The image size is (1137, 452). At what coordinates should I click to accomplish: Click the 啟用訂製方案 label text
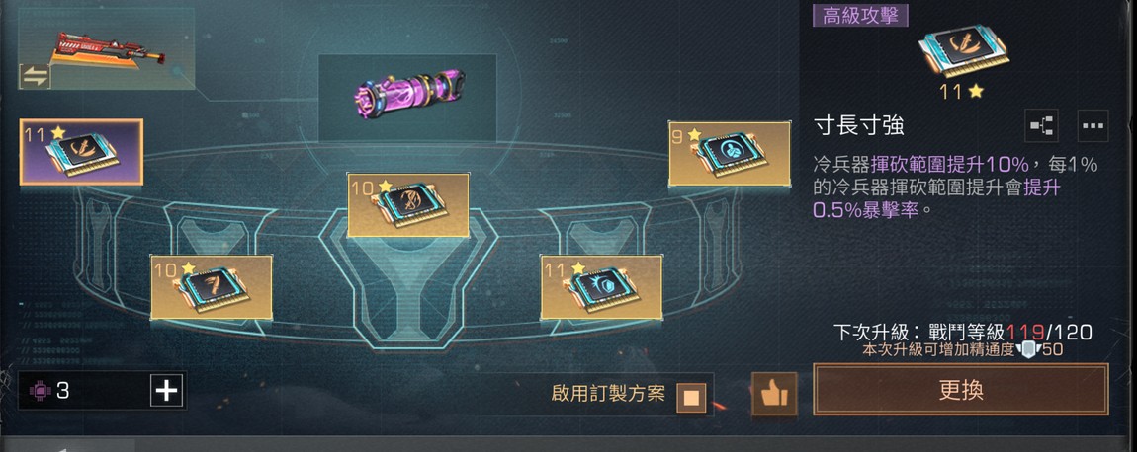pos(608,394)
